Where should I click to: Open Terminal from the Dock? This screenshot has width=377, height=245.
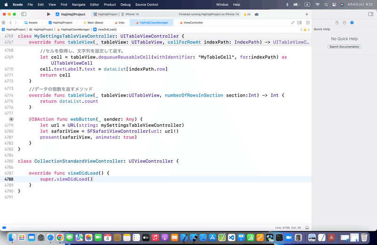[279, 238]
